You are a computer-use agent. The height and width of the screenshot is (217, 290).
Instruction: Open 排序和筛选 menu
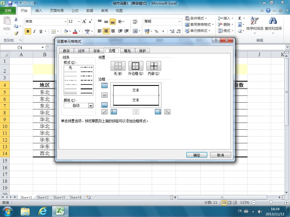coord(255,25)
